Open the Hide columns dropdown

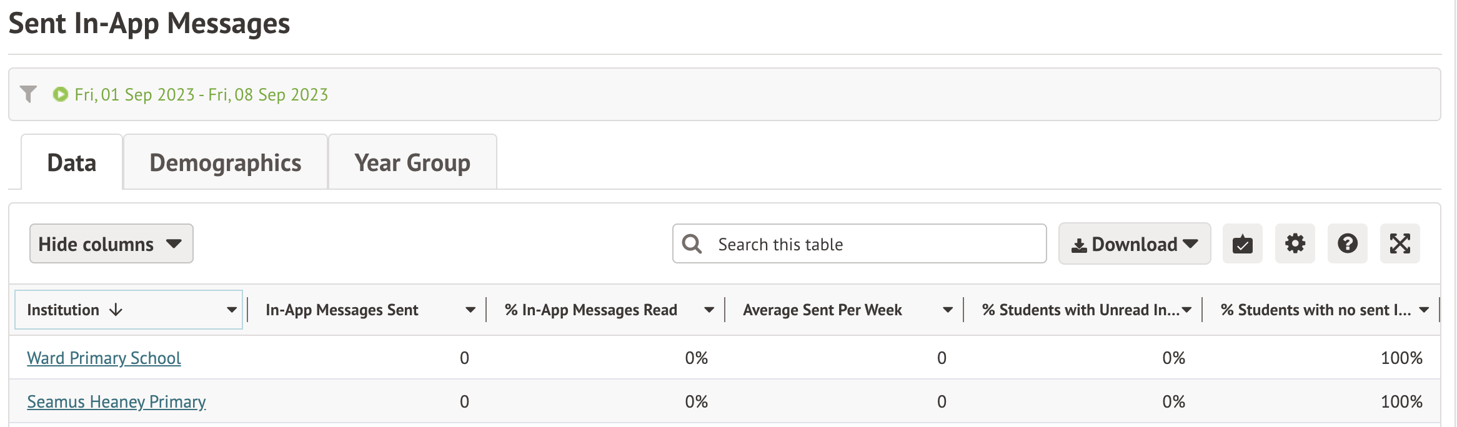(x=111, y=243)
